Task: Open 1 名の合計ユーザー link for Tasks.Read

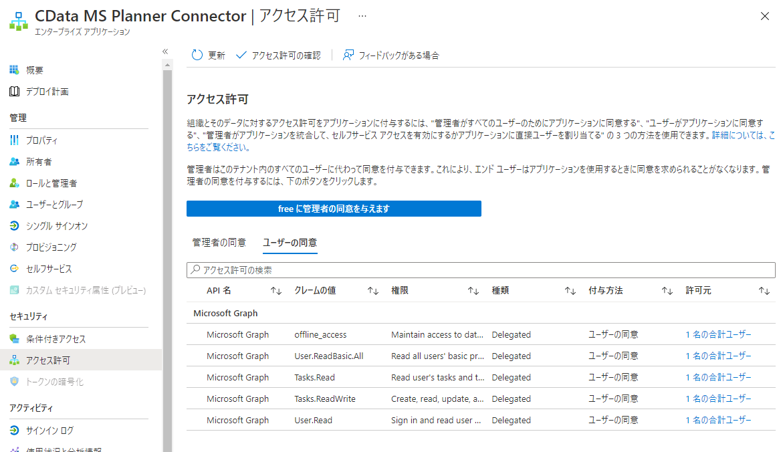Action: pos(718,377)
